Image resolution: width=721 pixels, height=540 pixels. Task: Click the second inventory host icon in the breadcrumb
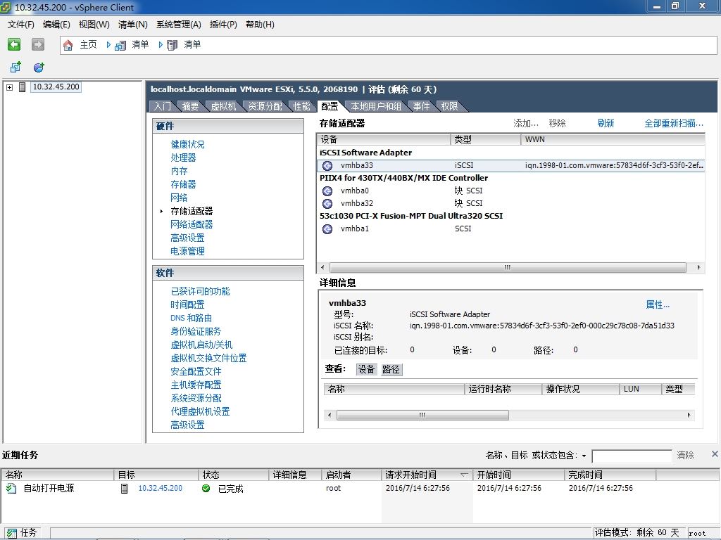point(172,45)
